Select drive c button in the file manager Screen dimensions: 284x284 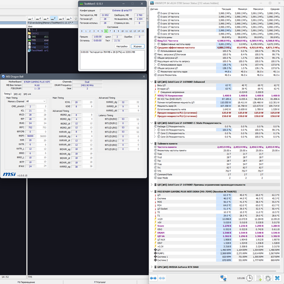(x=31, y=18)
